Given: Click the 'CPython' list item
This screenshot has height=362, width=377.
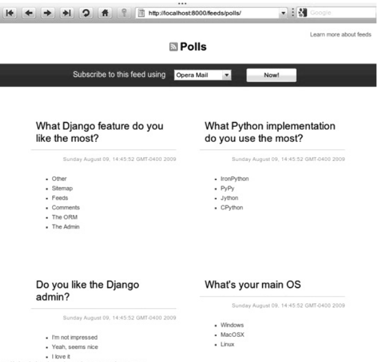Looking at the screenshot, I should 232,208.
